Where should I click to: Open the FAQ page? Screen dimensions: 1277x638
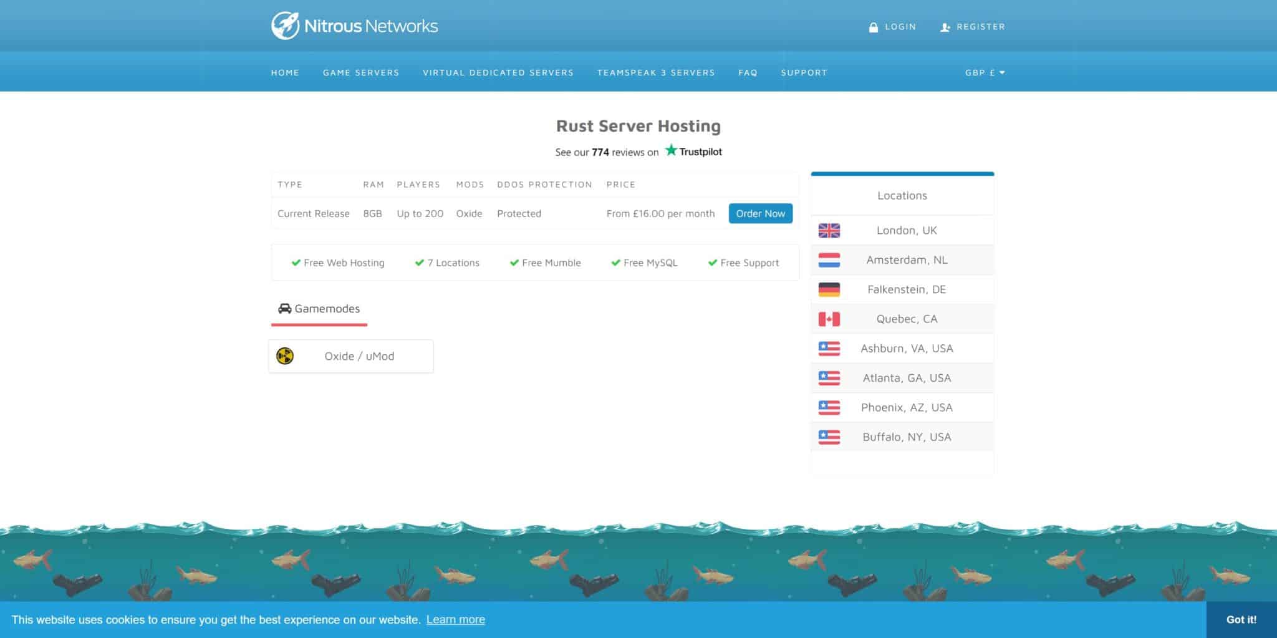pos(748,72)
